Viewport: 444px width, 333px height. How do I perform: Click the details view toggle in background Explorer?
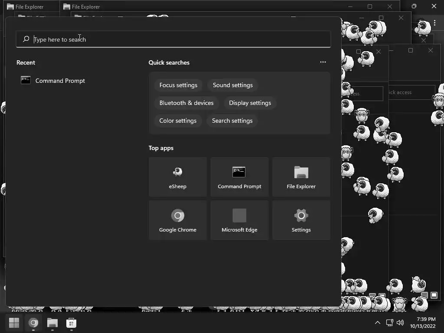point(424,295)
